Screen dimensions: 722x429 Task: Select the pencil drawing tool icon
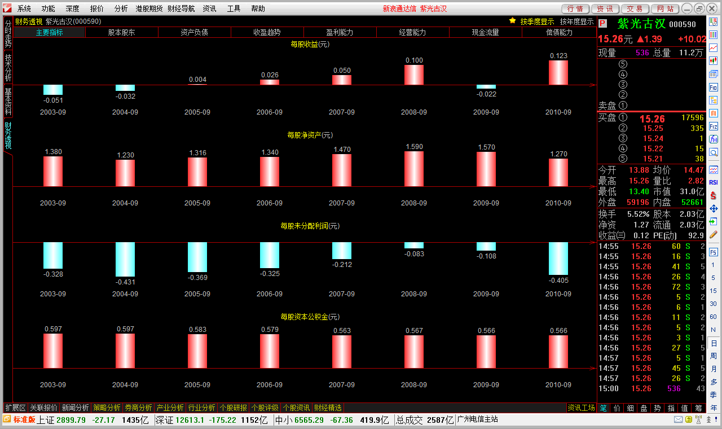click(714, 234)
